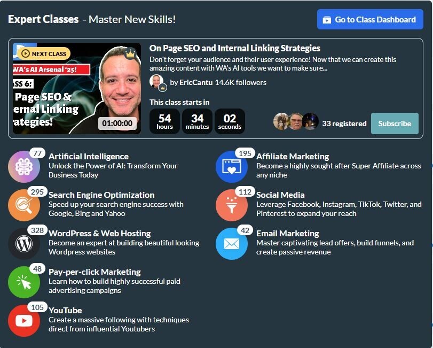Select the WordPress logo icon

pyautogui.click(x=24, y=244)
